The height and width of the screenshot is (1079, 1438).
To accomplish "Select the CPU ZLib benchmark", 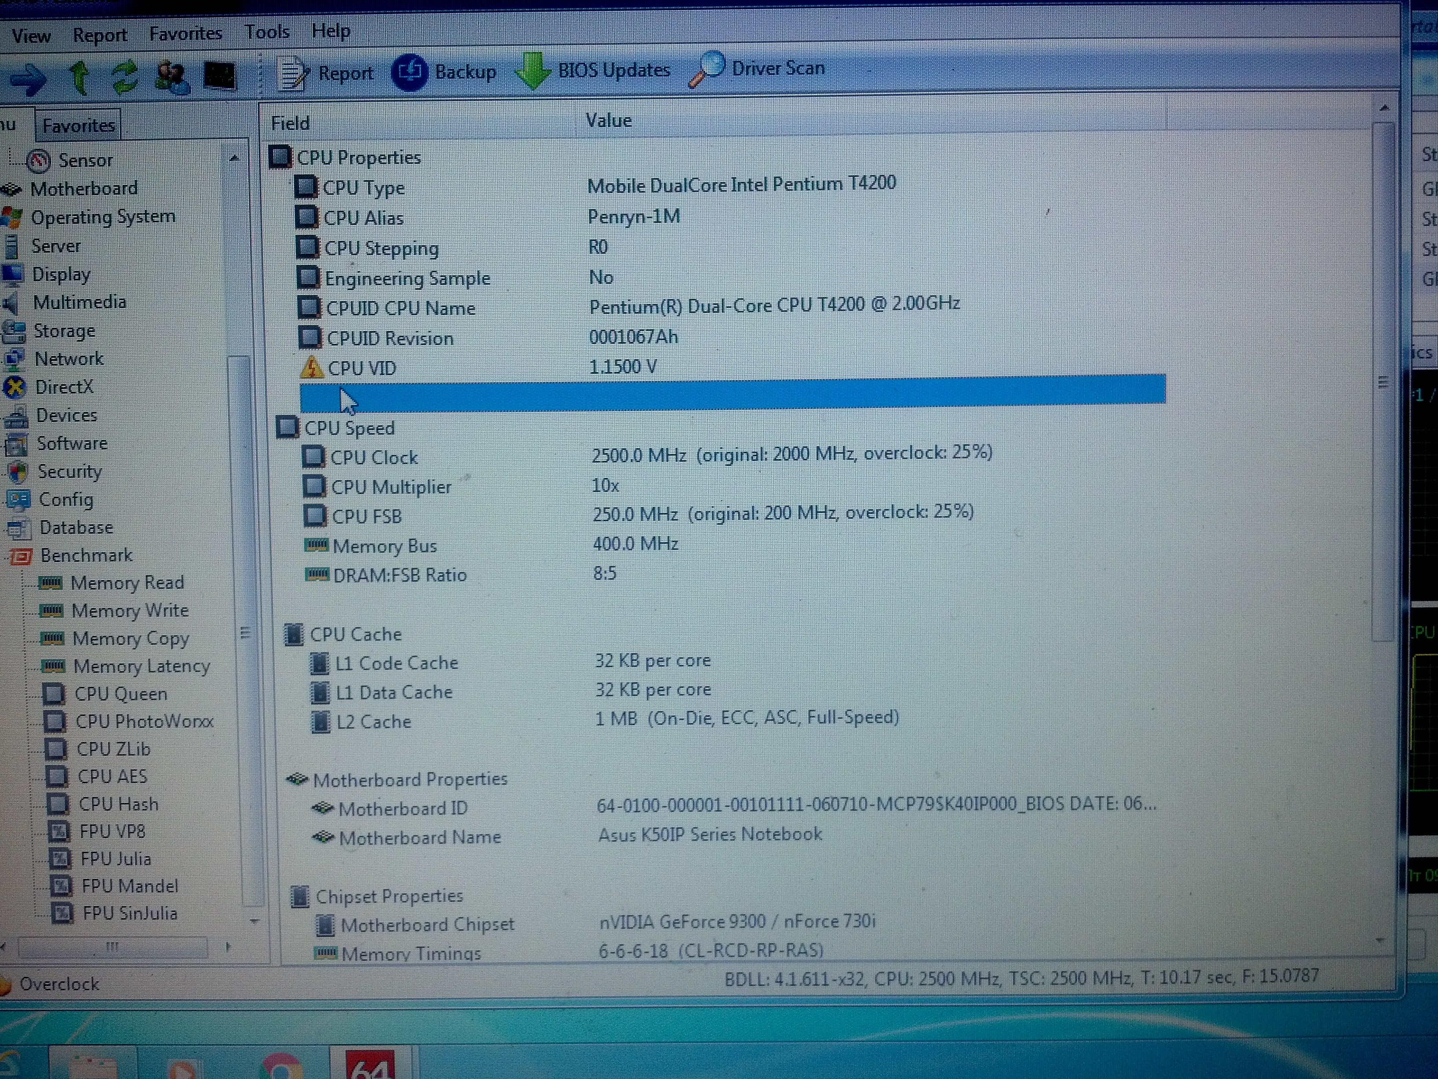I will tap(113, 749).
